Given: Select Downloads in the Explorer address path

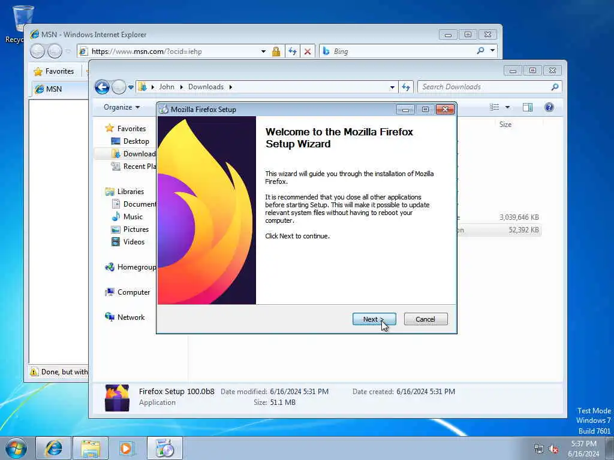Looking at the screenshot, I should 206,87.
